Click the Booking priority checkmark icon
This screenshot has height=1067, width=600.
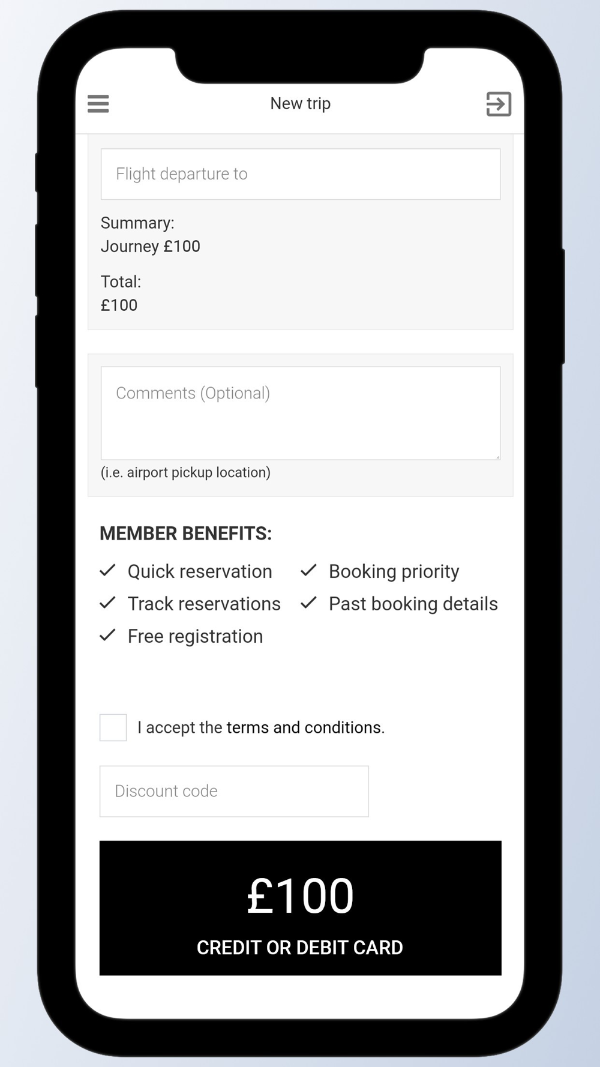click(x=308, y=571)
